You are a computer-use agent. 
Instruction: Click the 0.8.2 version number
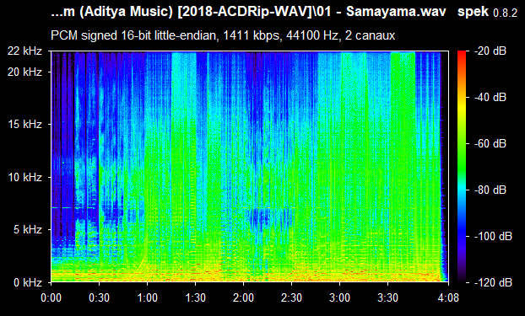point(506,13)
